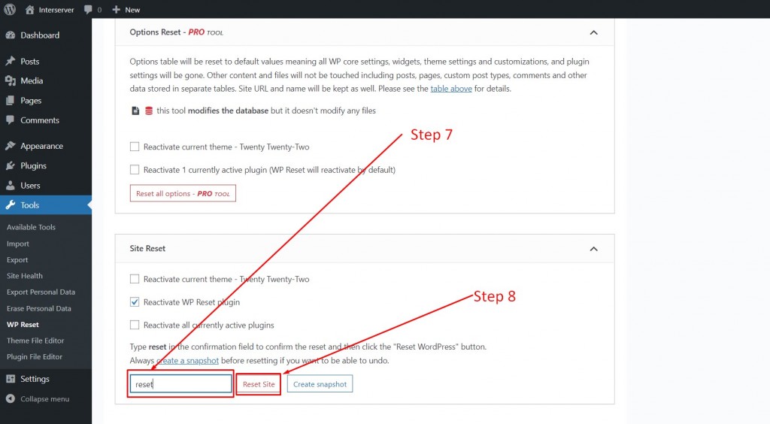Click the file document icon in Options Reset
The height and width of the screenshot is (424, 770).
pyautogui.click(x=135, y=111)
